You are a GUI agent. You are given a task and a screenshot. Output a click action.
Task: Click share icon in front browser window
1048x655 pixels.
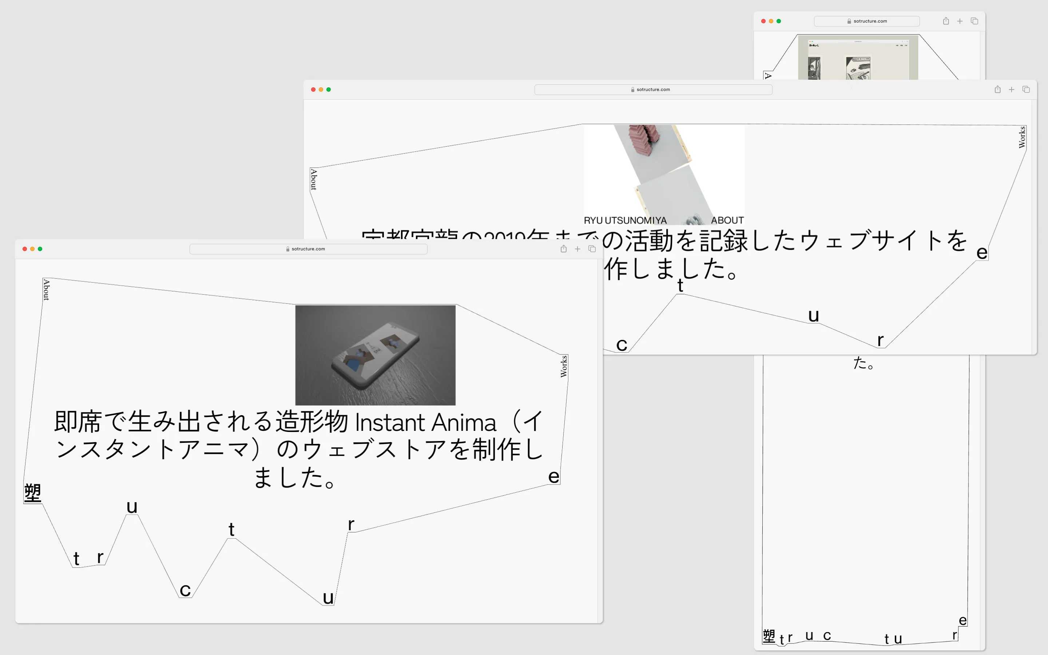click(x=563, y=249)
